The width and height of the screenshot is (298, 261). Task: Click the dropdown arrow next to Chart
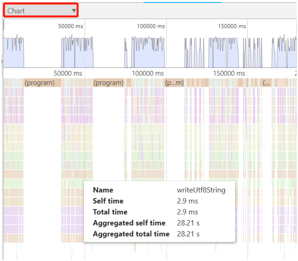(x=74, y=11)
